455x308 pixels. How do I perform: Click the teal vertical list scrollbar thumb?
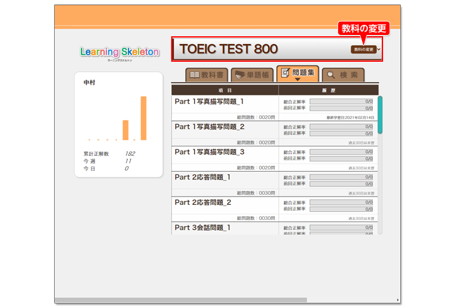[x=380, y=115]
